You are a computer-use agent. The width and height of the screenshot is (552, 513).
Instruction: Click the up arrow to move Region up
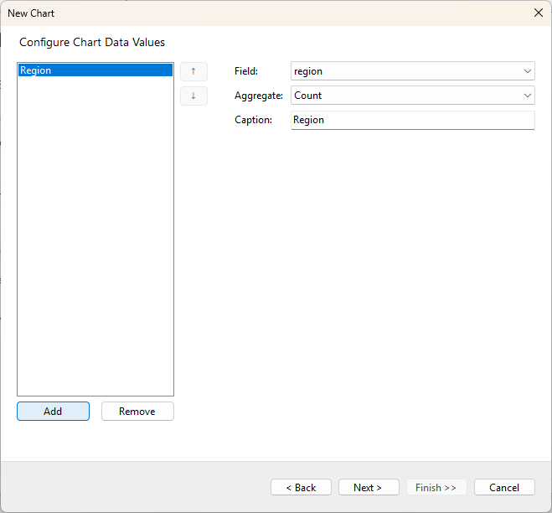193,71
